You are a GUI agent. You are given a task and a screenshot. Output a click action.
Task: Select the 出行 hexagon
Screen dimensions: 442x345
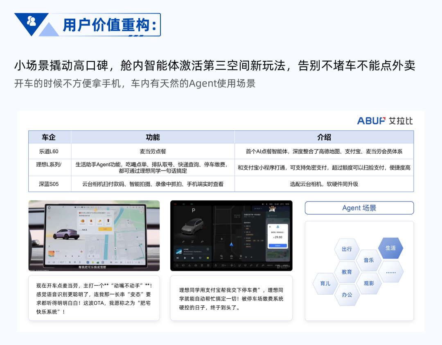347,249
